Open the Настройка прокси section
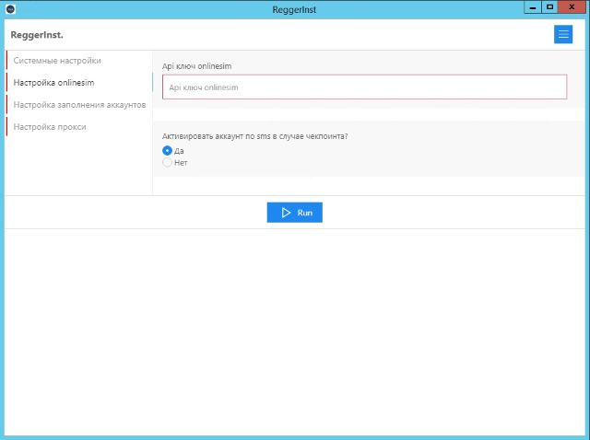Screen dimensions: 590x440 click(x=50, y=127)
